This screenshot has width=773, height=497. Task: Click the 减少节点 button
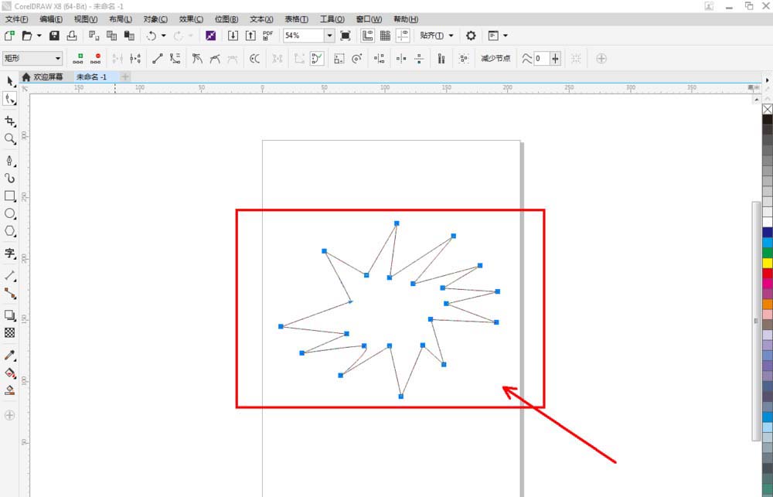(495, 59)
